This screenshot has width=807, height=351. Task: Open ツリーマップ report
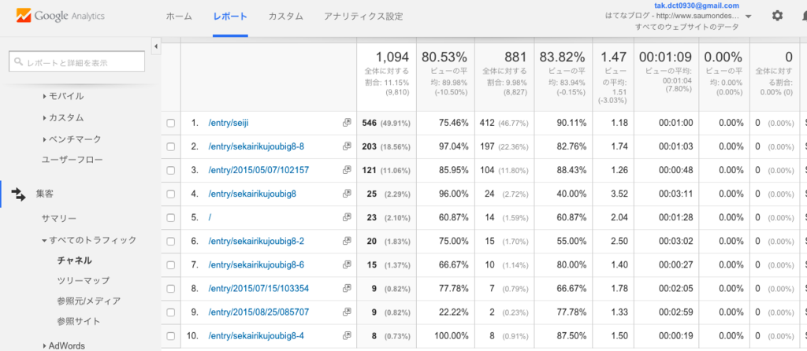(x=84, y=281)
